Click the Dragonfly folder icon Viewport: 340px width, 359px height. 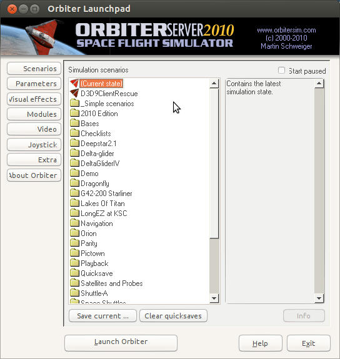point(74,183)
